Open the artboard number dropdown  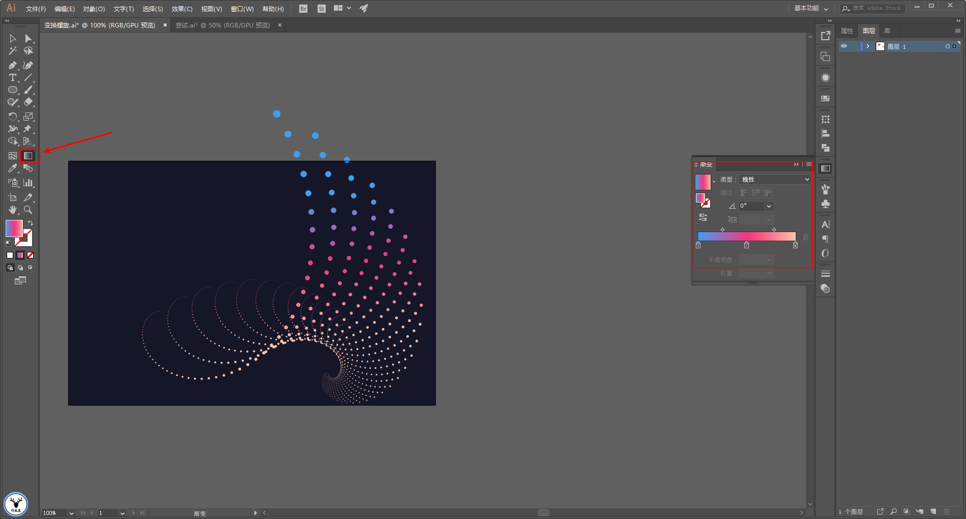122,513
